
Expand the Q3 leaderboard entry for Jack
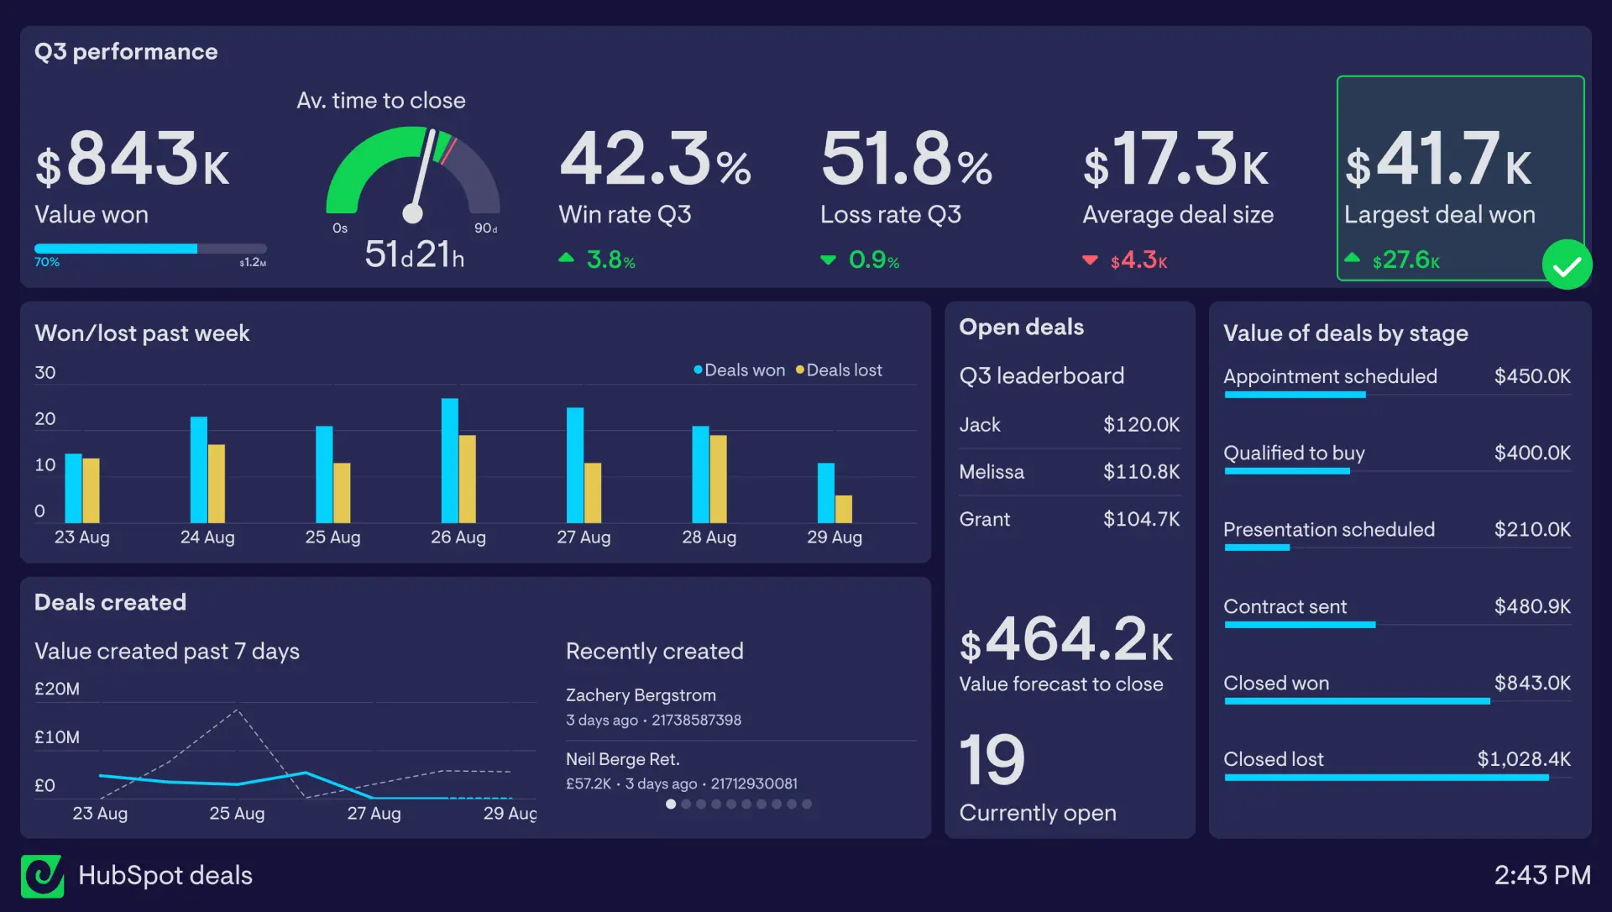tap(1070, 425)
